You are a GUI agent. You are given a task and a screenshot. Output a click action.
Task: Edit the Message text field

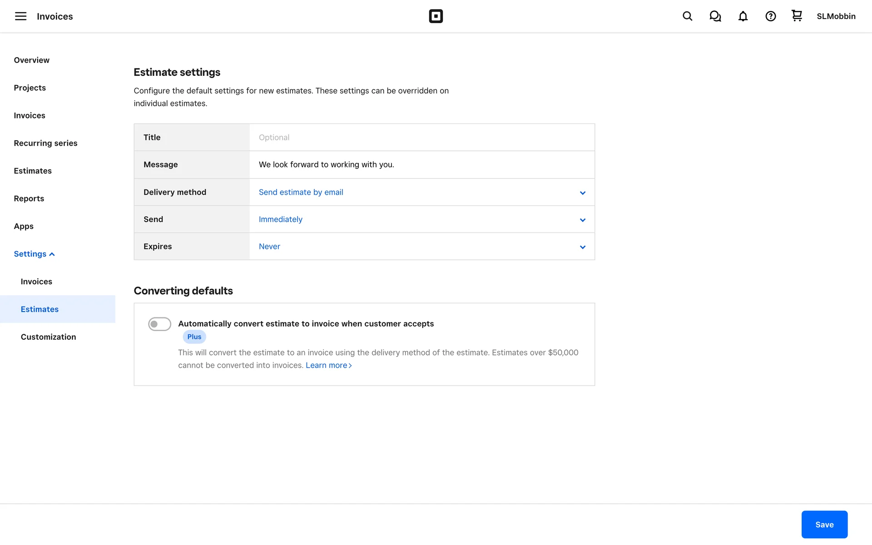(421, 164)
